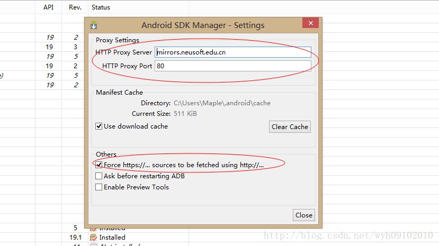Click the API column header
The width and height of the screenshot is (439, 246).
48,7
